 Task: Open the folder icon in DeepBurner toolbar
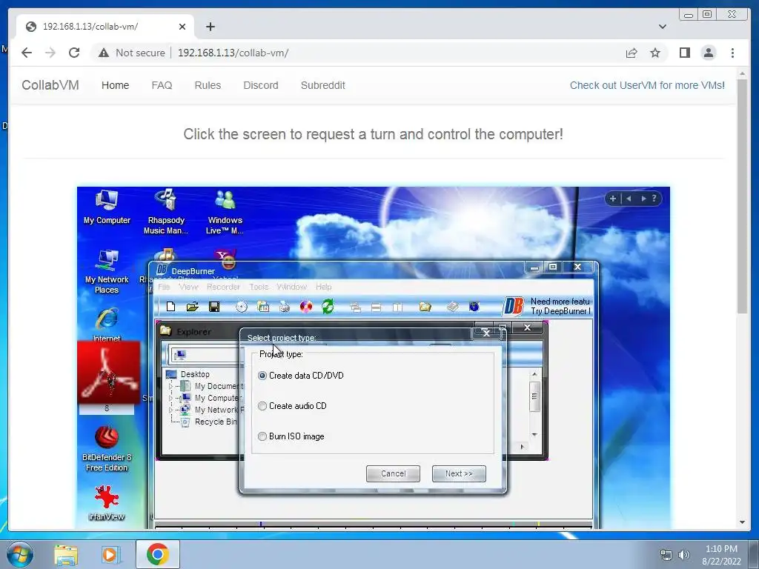coord(193,306)
